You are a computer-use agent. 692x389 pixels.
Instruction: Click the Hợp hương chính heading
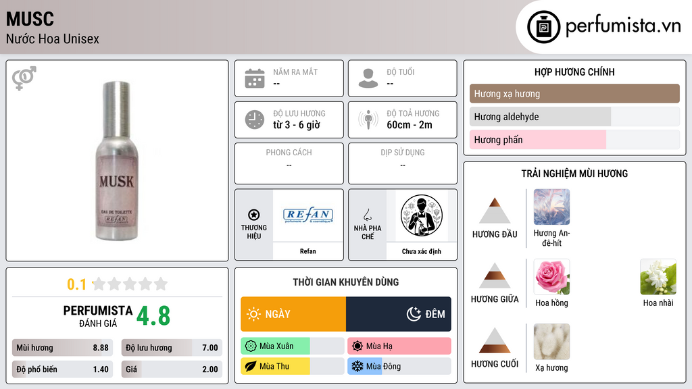(574, 72)
